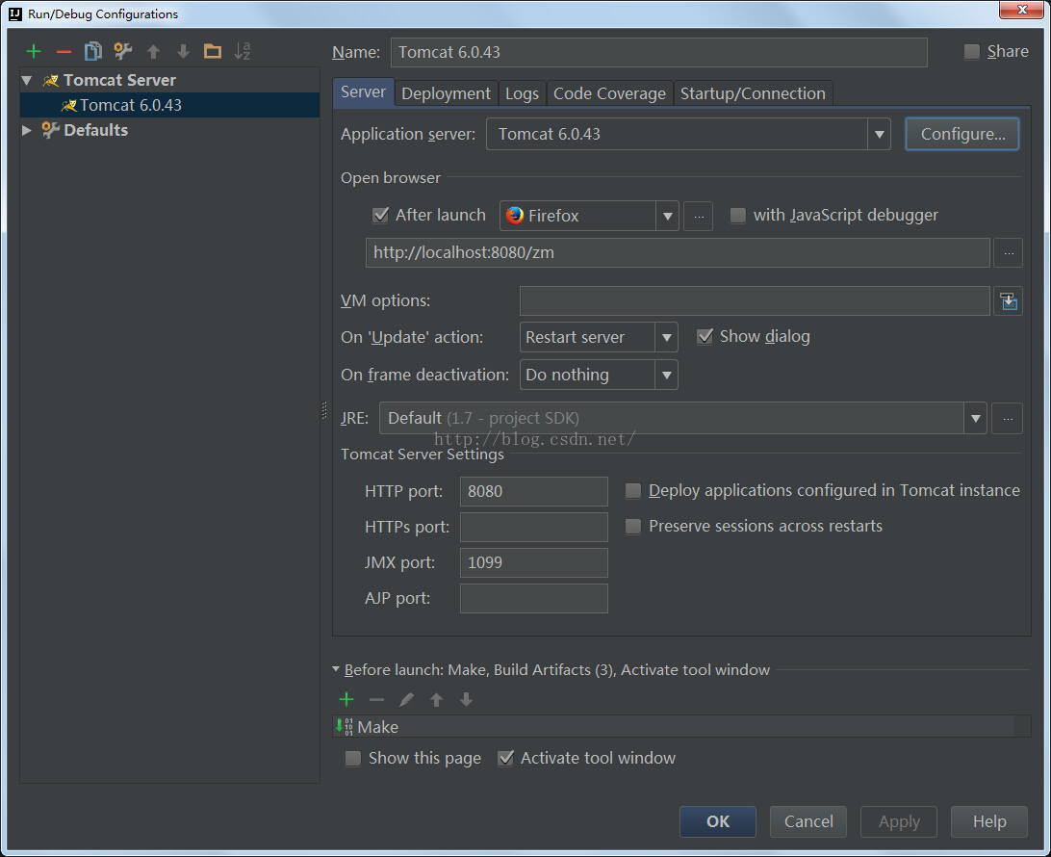The height and width of the screenshot is (857, 1051).
Task: Confirm with the OK button
Action: coord(718,821)
